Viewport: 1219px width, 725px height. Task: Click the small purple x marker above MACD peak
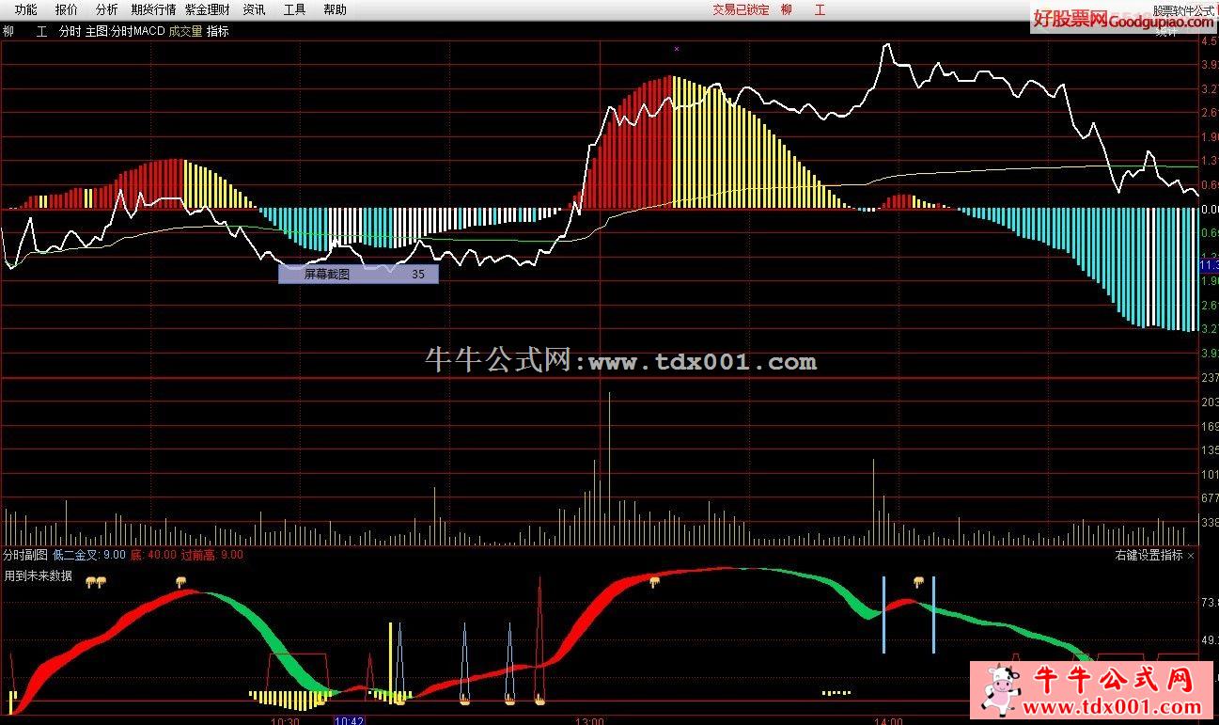click(x=676, y=48)
